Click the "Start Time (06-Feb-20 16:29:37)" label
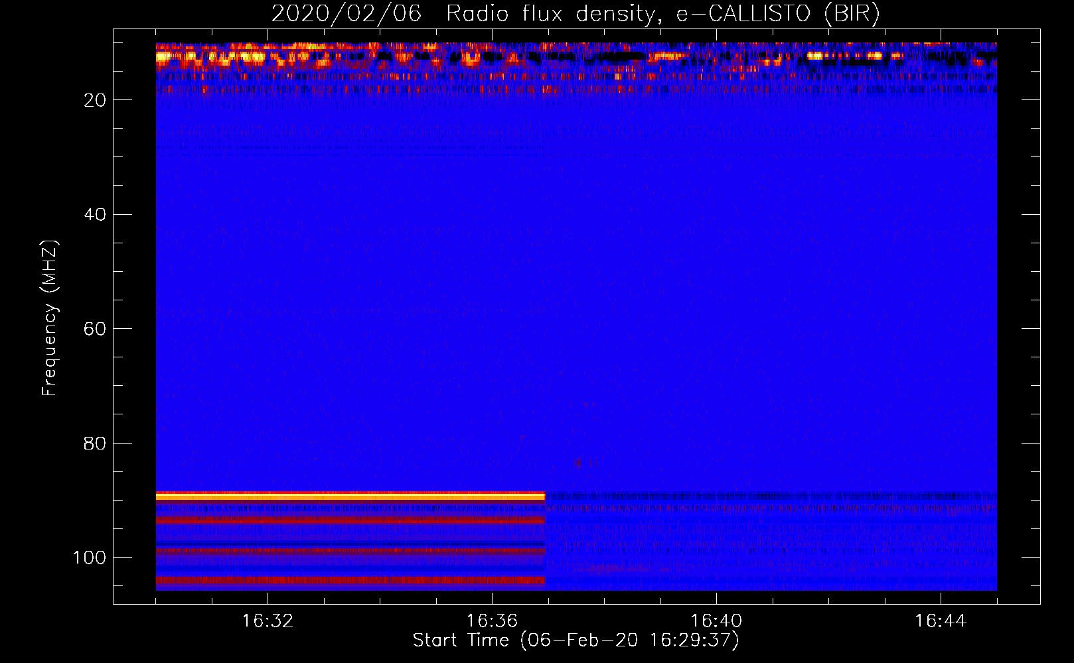Viewport: 1074px width, 663px height. (x=575, y=640)
